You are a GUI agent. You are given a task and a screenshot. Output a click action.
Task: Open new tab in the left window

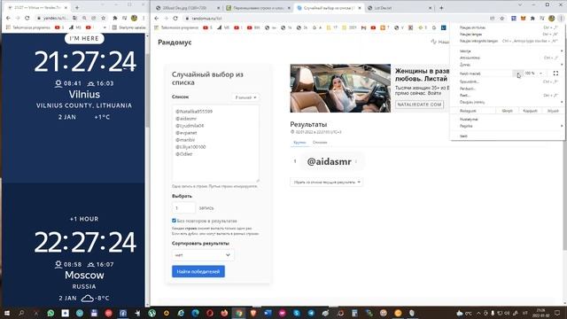[77, 7]
